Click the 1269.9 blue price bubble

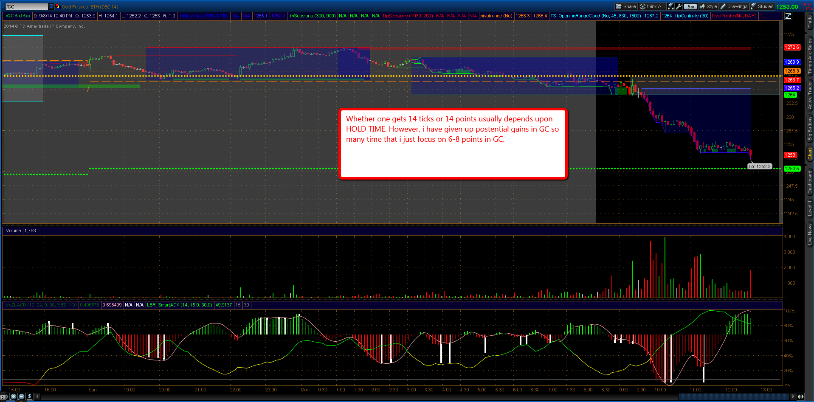coord(792,62)
